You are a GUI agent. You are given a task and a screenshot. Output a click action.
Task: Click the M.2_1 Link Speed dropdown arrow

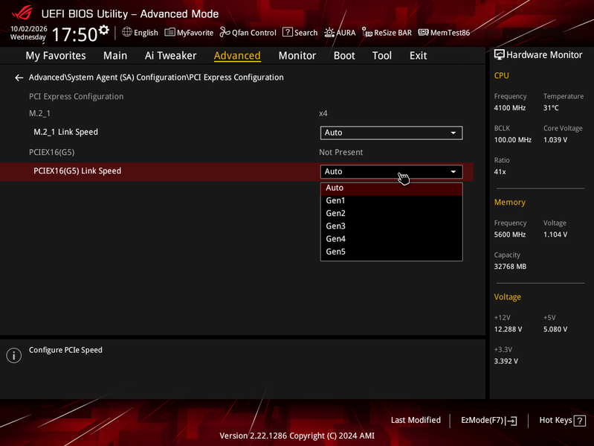453,133
